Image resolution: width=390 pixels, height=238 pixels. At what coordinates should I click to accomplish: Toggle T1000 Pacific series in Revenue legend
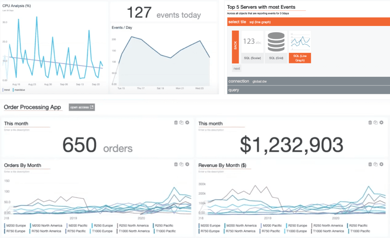360,231
